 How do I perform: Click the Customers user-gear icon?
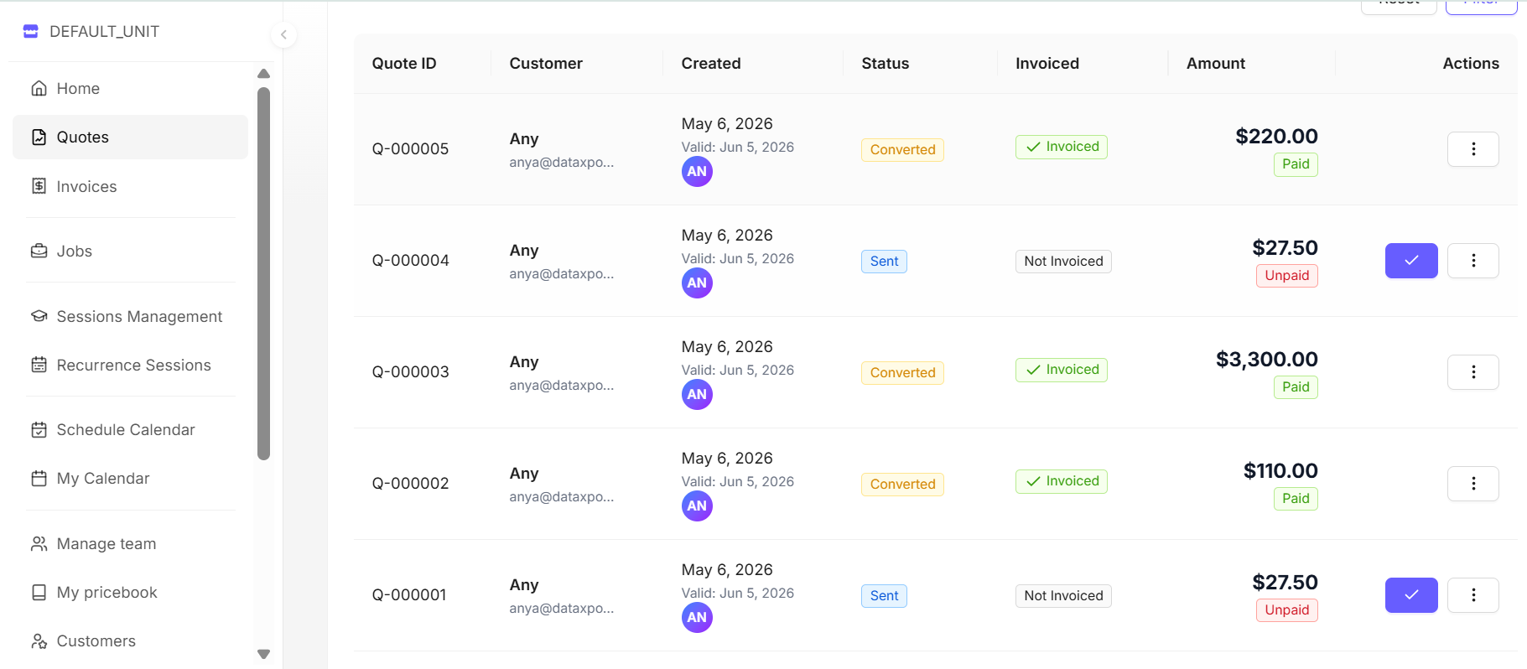tap(39, 641)
